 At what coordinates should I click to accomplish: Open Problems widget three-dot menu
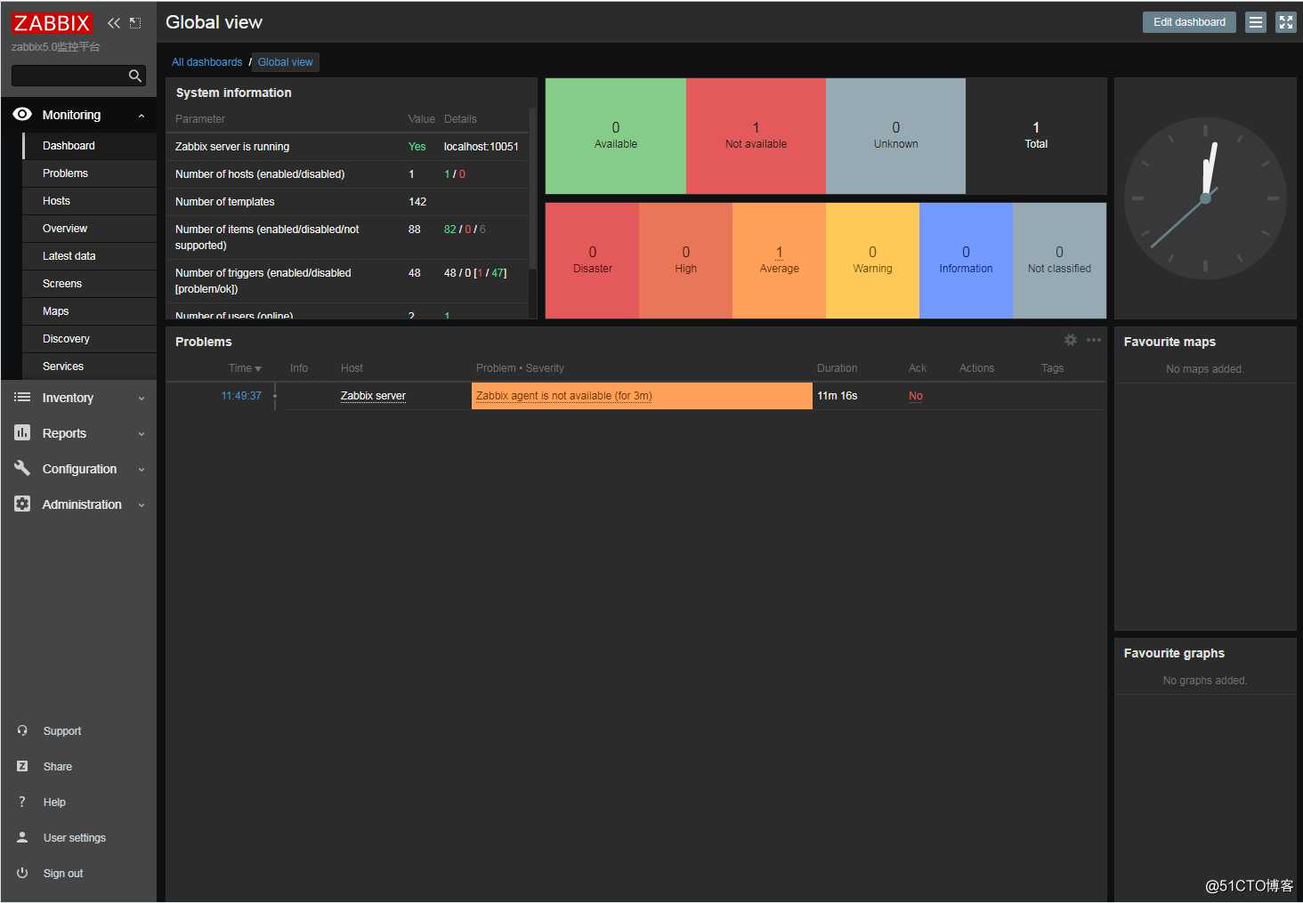(x=1094, y=340)
